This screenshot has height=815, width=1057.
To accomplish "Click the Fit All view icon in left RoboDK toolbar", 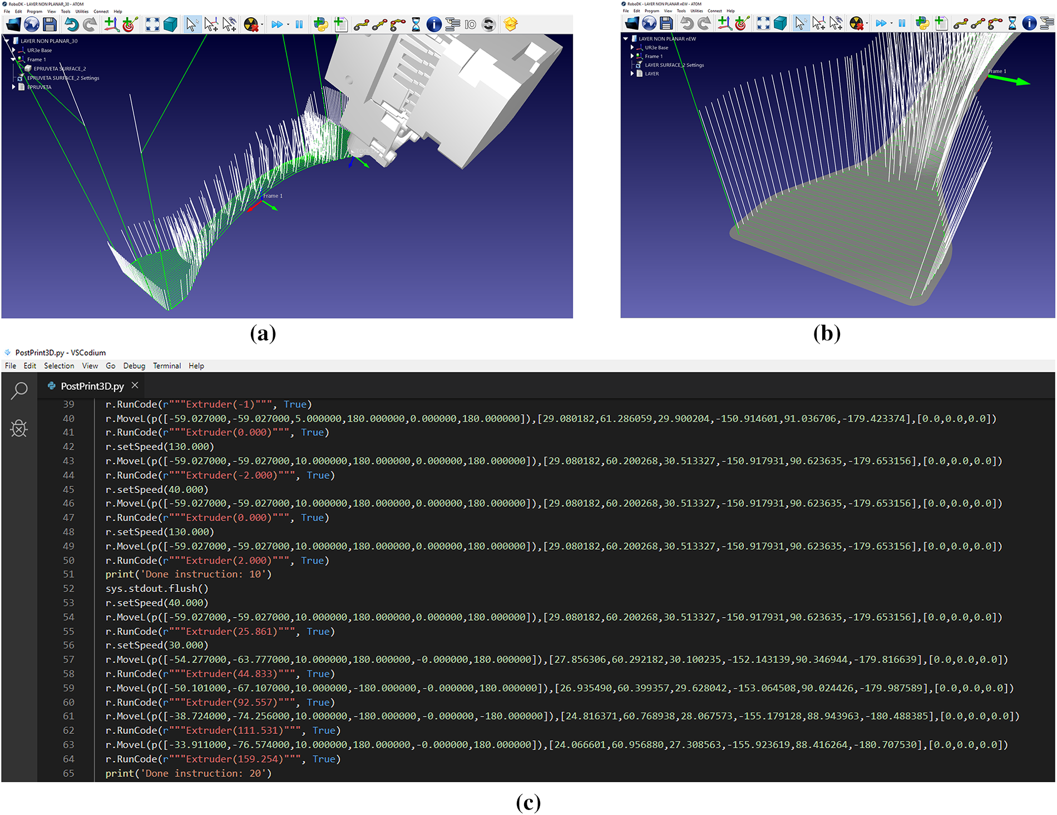I will (152, 24).
